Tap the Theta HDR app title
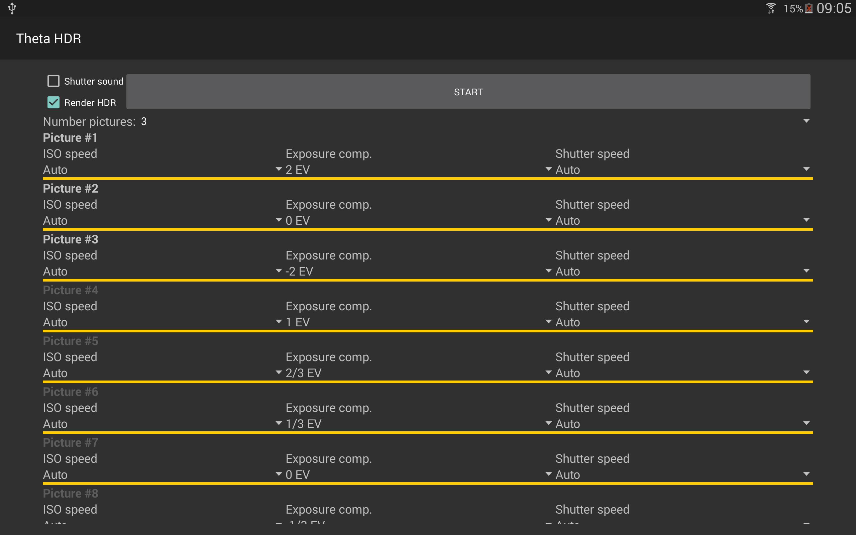The image size is (856, 535). pos(49,38)
